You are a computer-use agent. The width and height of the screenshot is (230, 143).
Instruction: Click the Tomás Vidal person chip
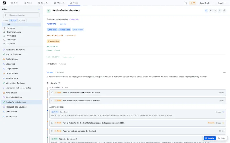point(64,30)
